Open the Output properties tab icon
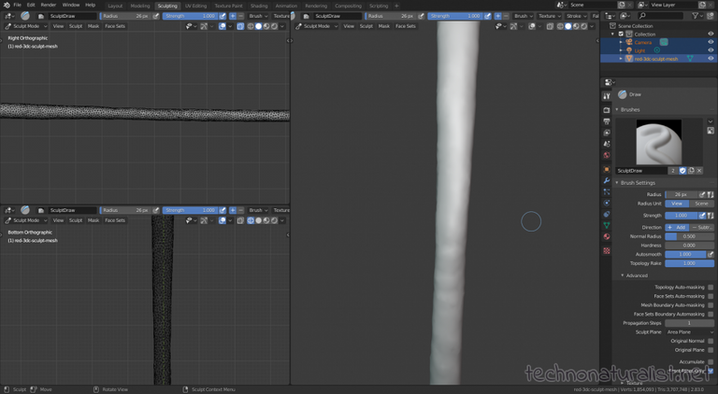 607,121
